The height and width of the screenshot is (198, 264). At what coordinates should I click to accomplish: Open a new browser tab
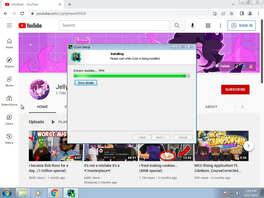(70, 4)
